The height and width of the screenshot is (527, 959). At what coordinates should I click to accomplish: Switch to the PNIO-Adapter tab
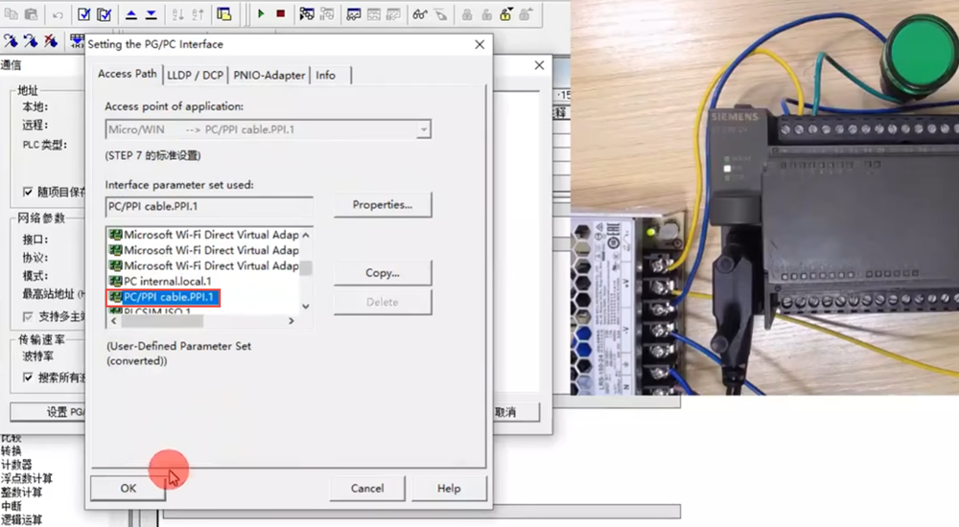[269, 75]
